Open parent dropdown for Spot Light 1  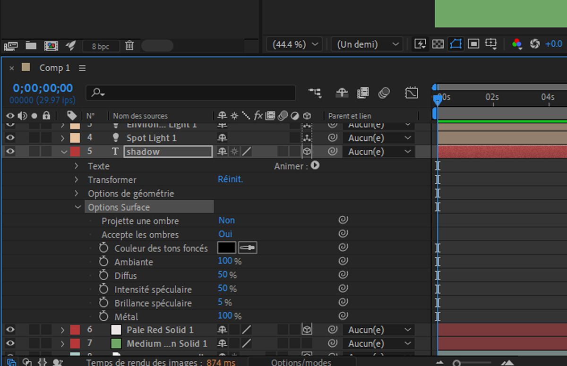tap(379, 138)
